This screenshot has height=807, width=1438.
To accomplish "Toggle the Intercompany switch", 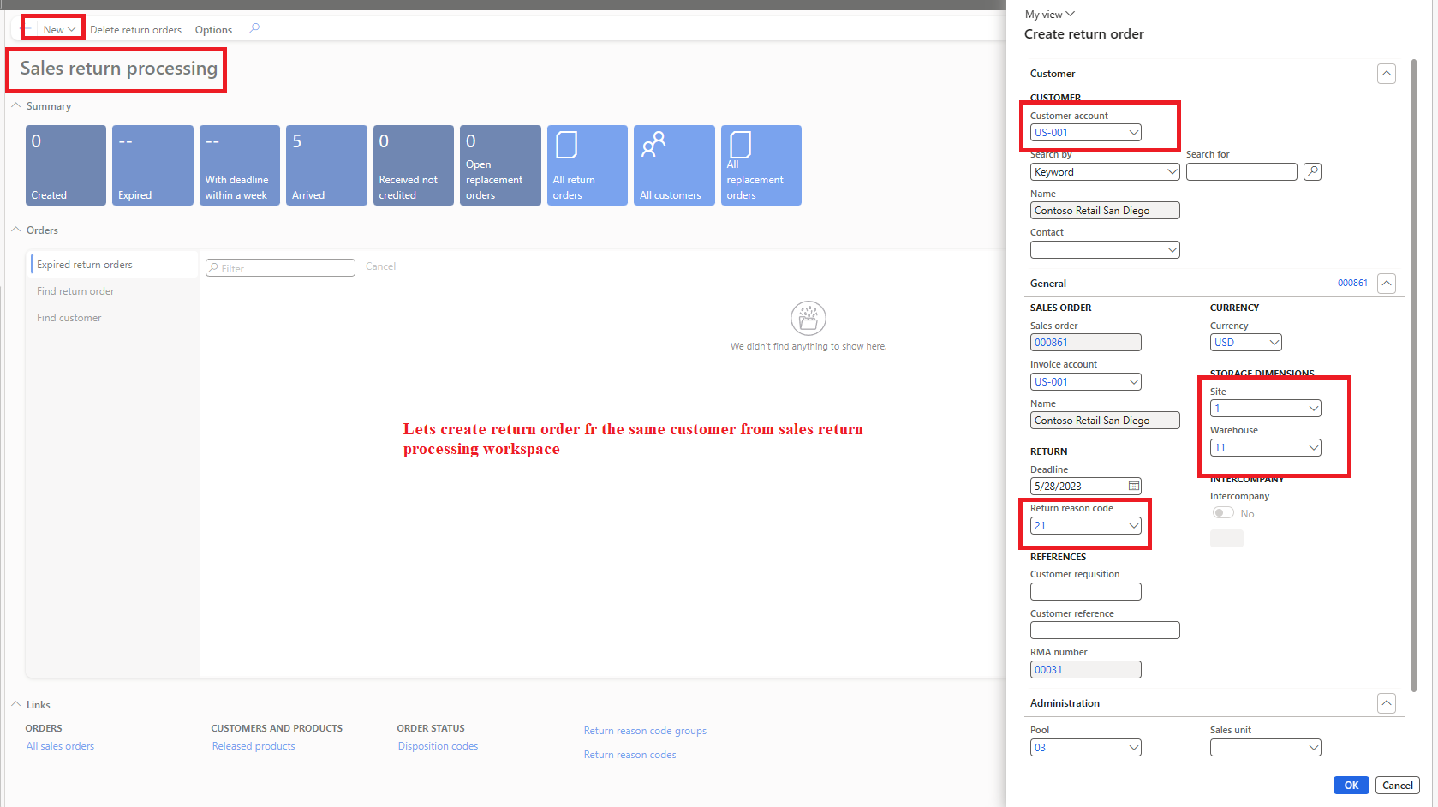I will 1222,512.
